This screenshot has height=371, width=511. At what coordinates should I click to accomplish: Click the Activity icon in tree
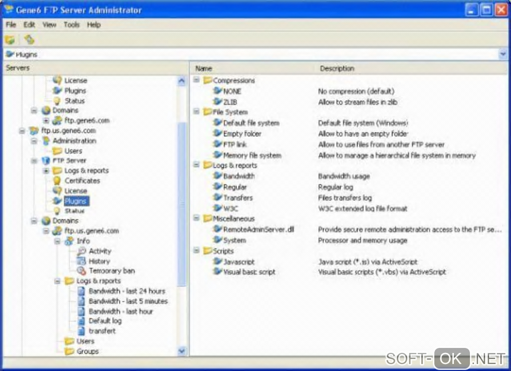(81, 251)
